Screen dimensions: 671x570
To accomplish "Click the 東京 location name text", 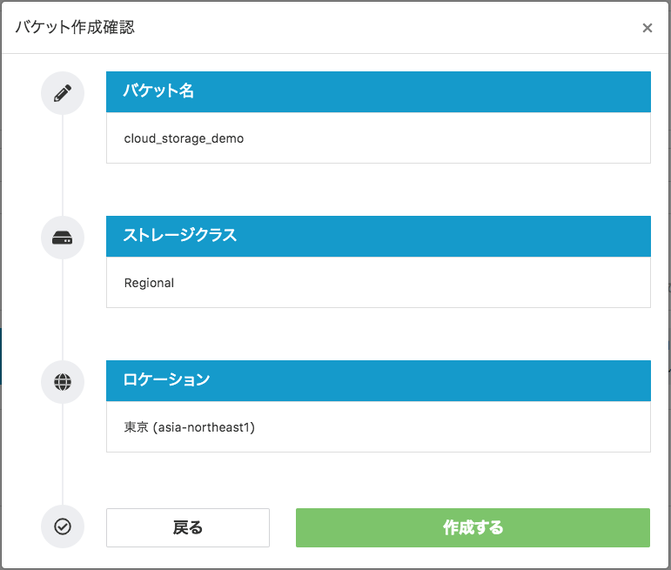I will (137, 427).
